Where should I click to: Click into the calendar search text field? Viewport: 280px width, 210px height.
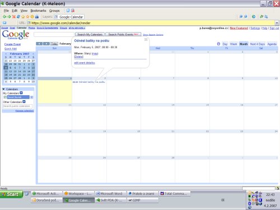[54, 34]
